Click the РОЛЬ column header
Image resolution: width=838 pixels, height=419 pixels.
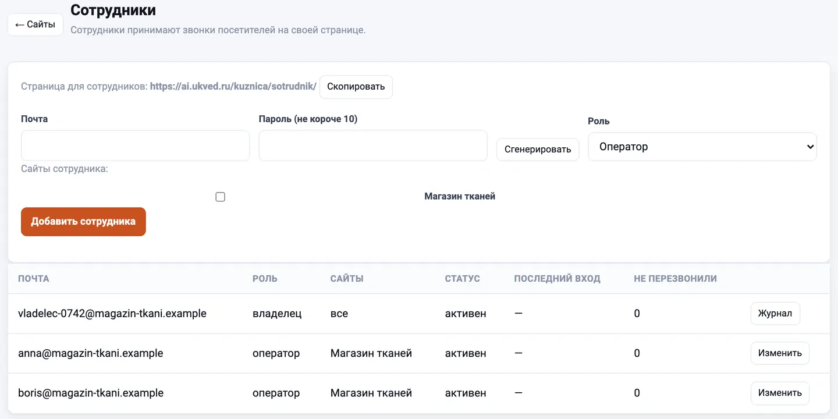coord(265,279)
